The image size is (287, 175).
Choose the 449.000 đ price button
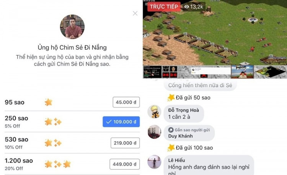pos(125,164)
